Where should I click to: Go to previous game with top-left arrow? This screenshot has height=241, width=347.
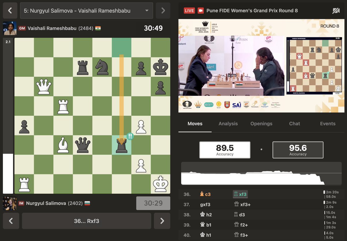[x=10, y=11]
